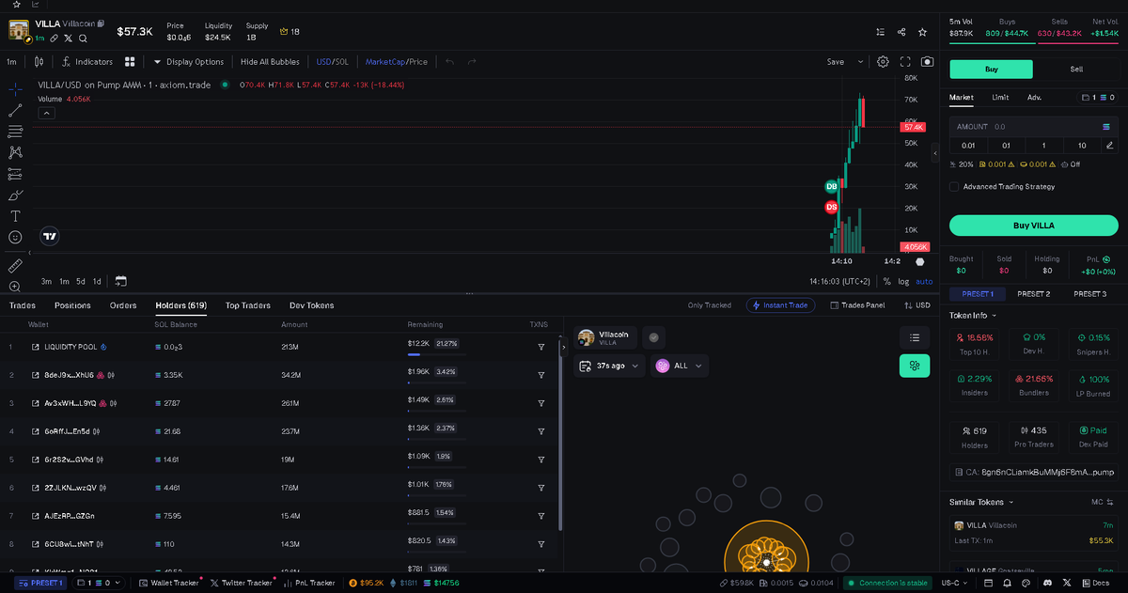The height and width of the screenshot is (593, 1128).
Task: Select the brush drawing tool
Action: pos(15,195)
